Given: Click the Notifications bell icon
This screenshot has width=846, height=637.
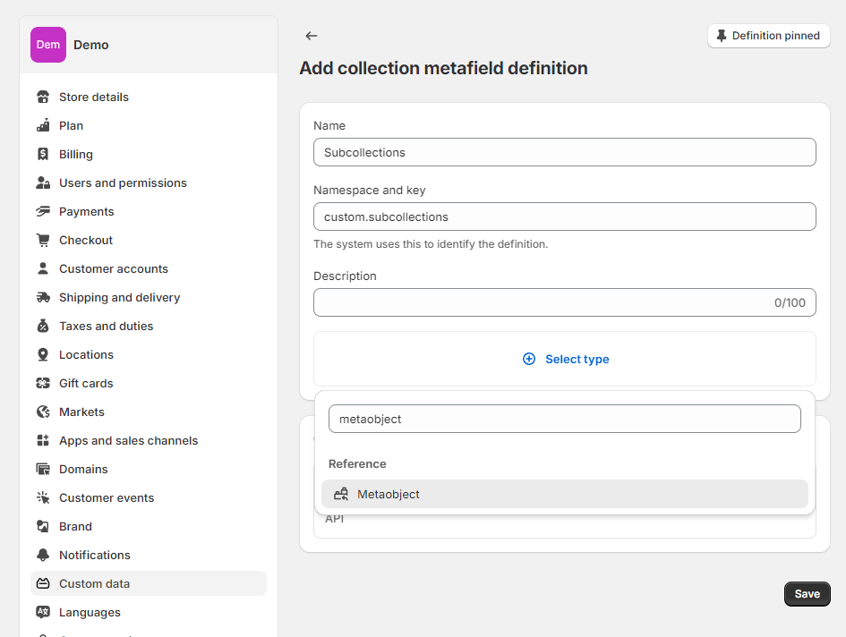Looking at the screenshot, I should coord(43,555).
